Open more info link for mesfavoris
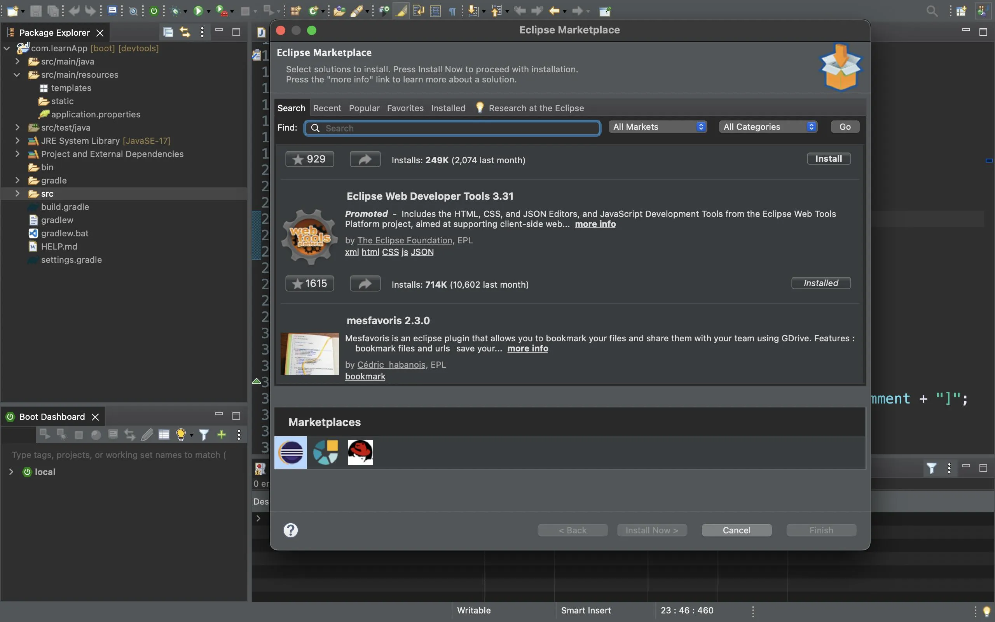This screenshot has width=995, height=622. [527, 348]
